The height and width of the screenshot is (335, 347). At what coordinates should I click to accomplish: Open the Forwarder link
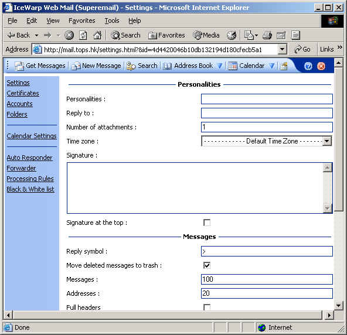(x=21, y=168)
